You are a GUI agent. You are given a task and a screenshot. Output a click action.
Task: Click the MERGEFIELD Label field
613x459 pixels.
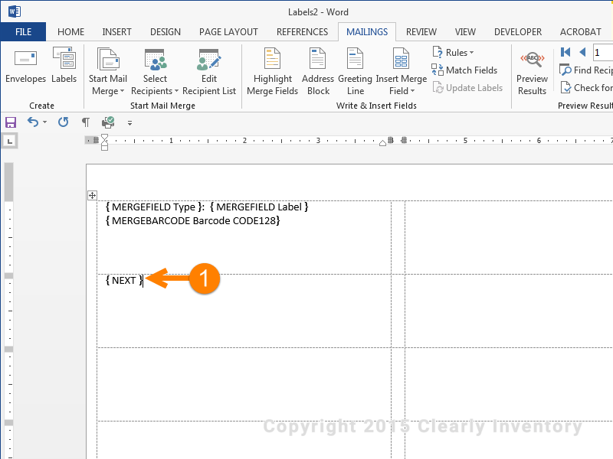tap(259, 207)
